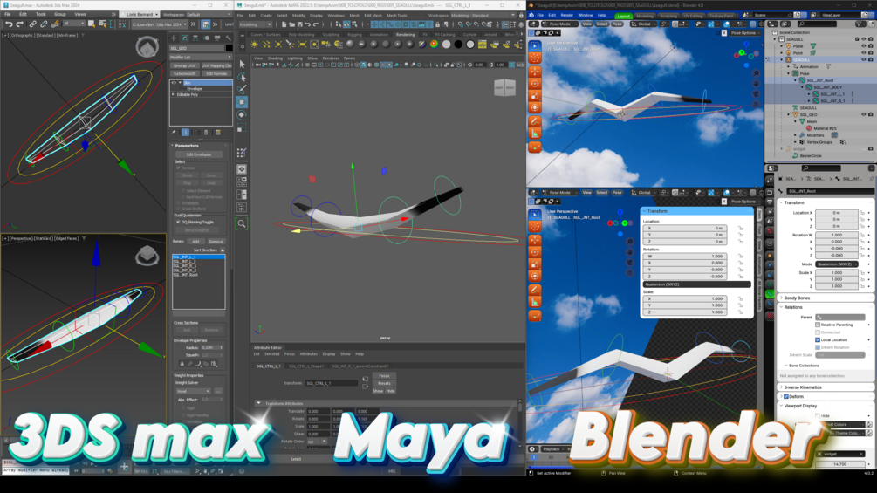This screenshot has height=493, width=877.
Task: Open the Modifier List dropdown in 3ds Max
Action: (x=201, y=57)
